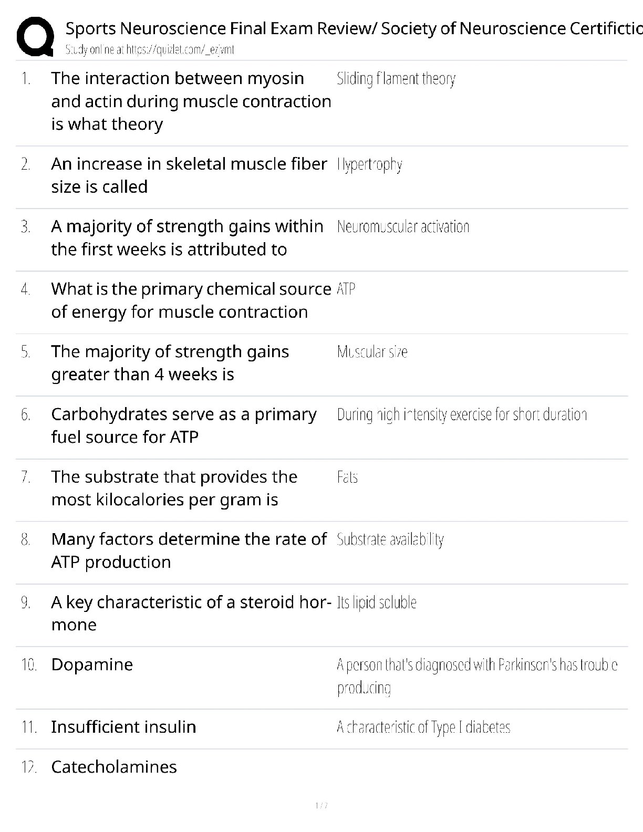Click the 'Dopamine' term

pos(92,665)
